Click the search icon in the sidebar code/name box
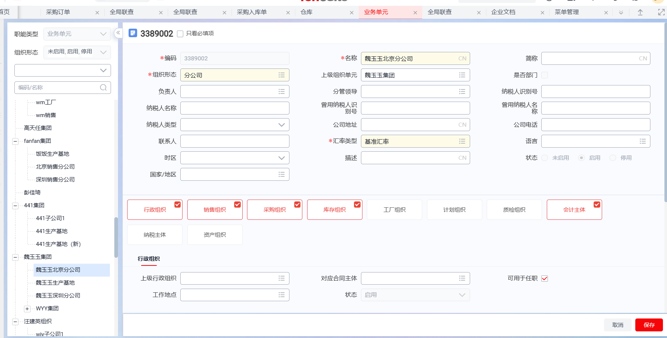Viewport: 667px width, 338px height. [x=103, y=87]
